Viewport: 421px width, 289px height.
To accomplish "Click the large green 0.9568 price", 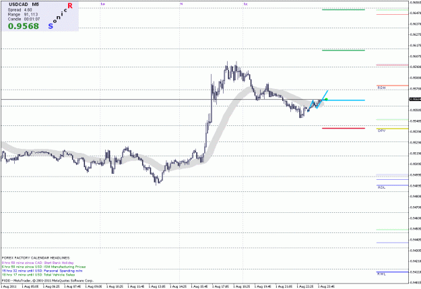I will click(24, 26).
